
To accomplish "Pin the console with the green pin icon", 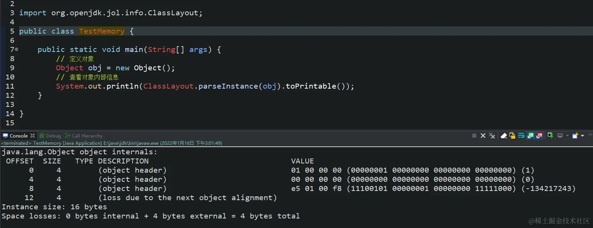I will click(x=550, y=136).
